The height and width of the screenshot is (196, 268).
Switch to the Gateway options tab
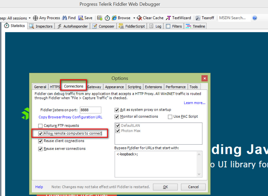coord(94,87)
